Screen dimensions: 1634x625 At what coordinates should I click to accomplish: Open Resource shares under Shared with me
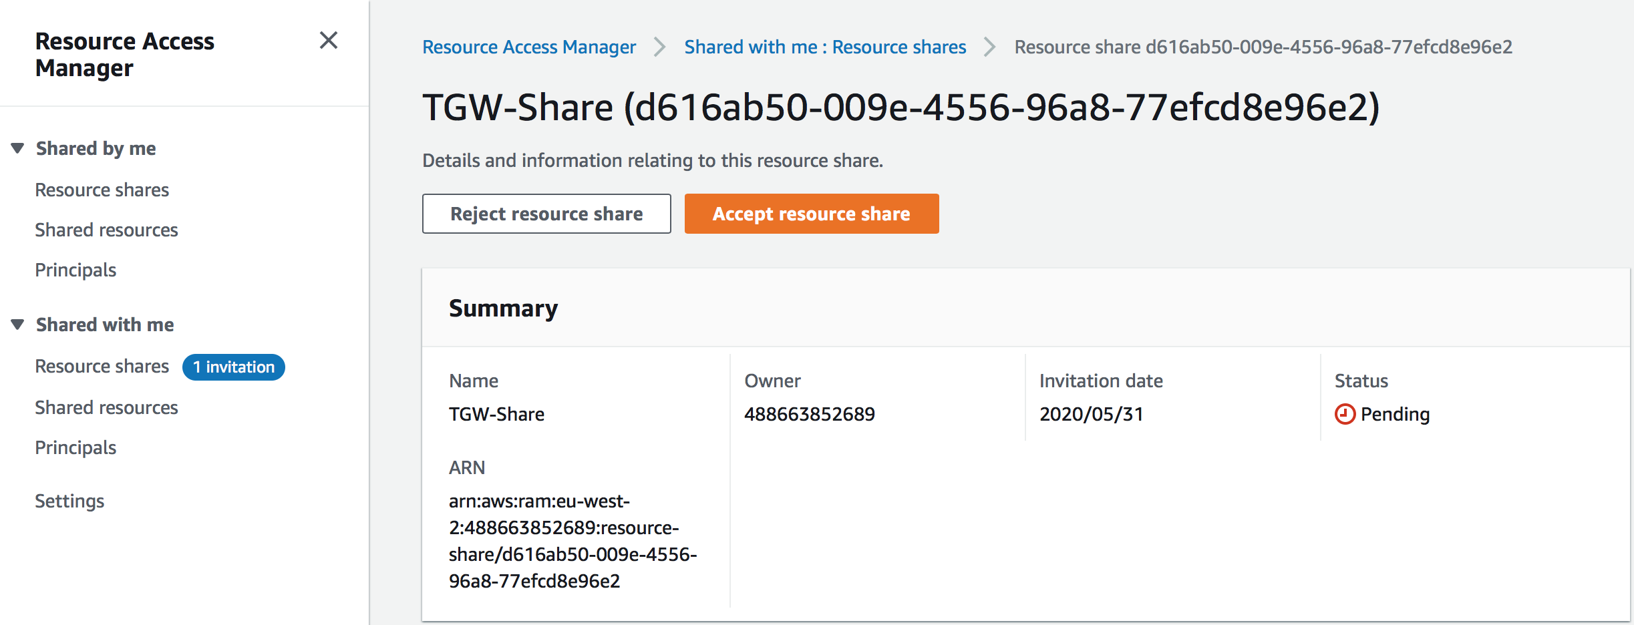[x=102, y=366]
